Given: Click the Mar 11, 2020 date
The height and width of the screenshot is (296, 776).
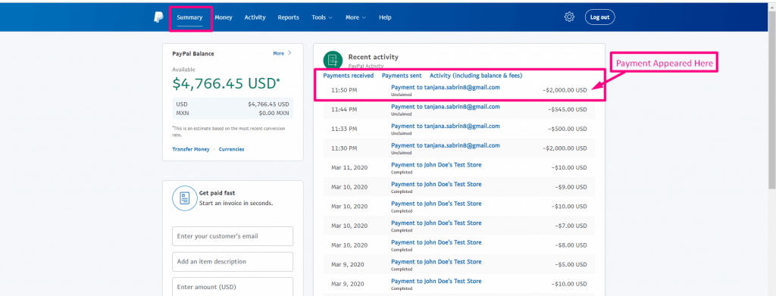Looking at the screenshot, I should click(349, 167).
